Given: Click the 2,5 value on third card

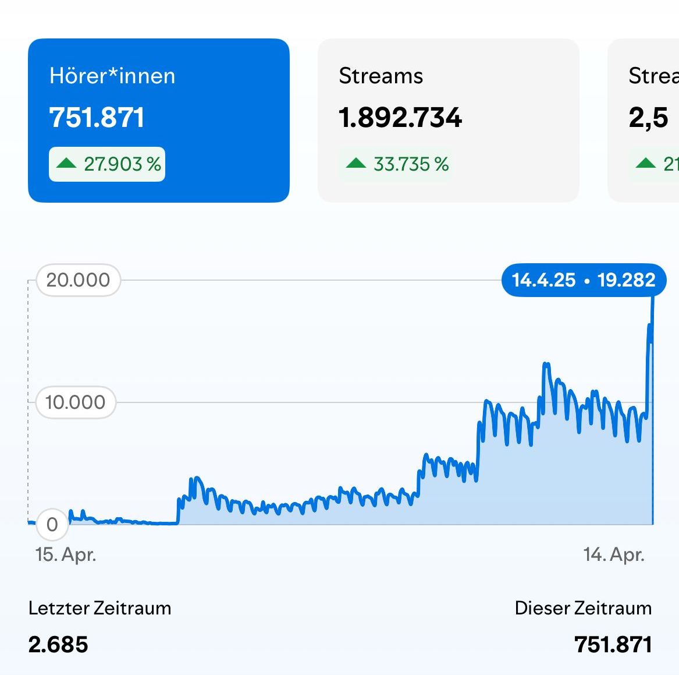Looking at the screenshot, I should pos(648,118).
